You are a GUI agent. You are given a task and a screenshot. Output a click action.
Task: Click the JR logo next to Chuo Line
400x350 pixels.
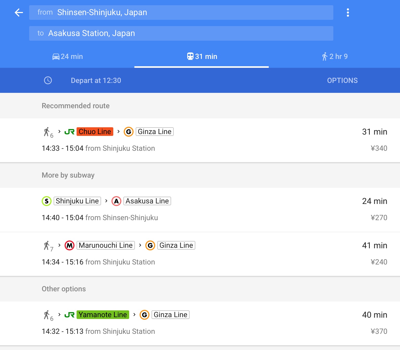pyautogui.click(x=70, y=132)
